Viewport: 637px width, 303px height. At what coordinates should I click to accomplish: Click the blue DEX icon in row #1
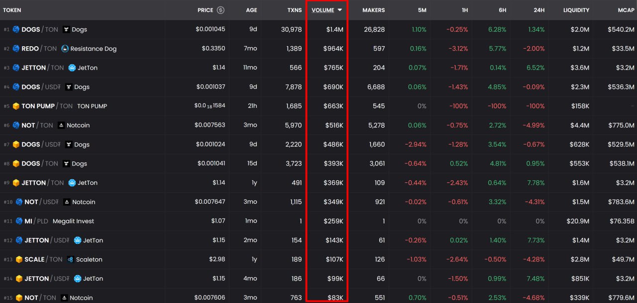pos(16,29)
